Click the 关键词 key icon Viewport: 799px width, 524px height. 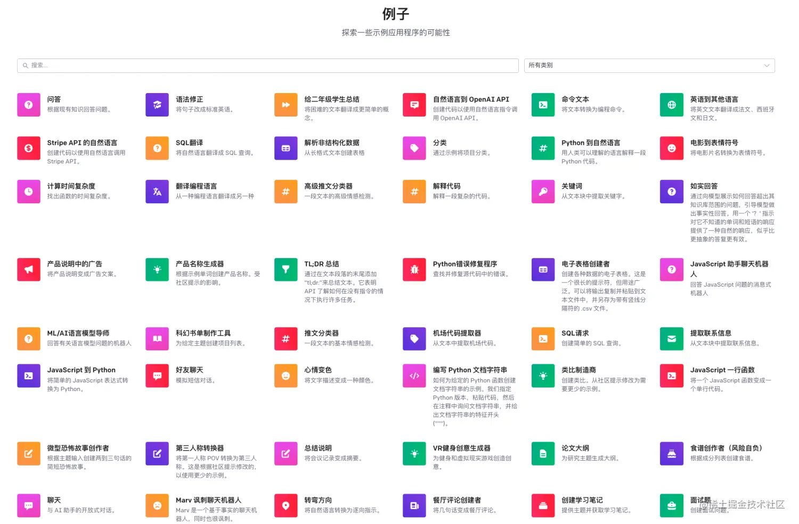pos(543,192)
